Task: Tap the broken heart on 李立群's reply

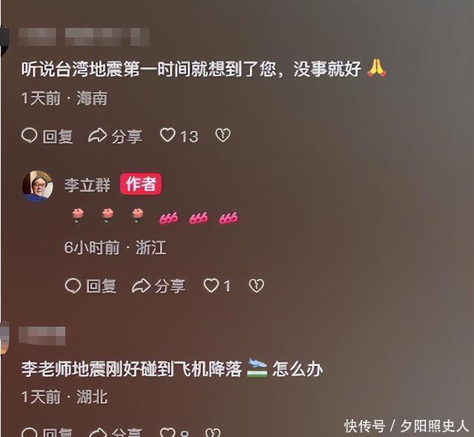Action: [256, 286]
